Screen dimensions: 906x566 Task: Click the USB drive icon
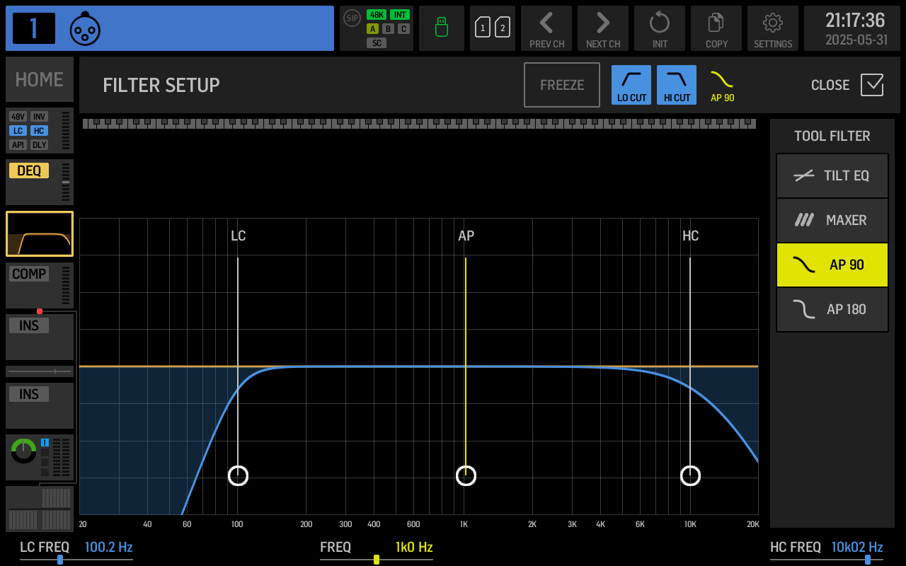pyautogui.click(x=442, y=28)
